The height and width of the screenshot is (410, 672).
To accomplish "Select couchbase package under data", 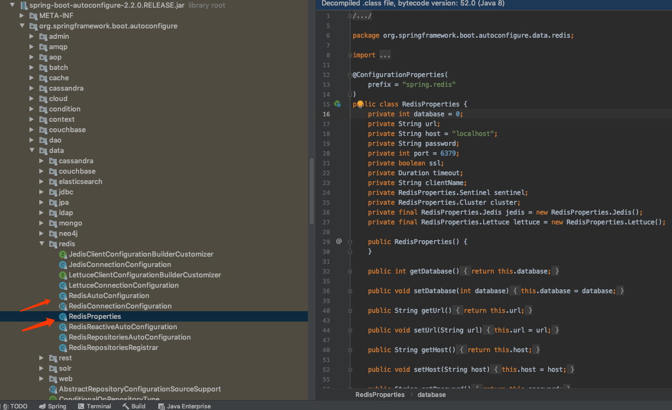I will click(77, 171).
